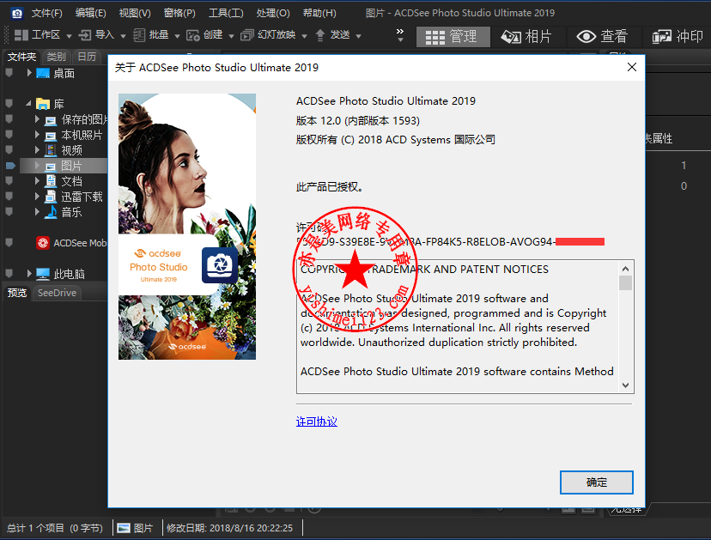Image resolution: width=711 pixels, height=540 pixels.
Task: Click the modified date in status bar
Action: [229, 528]
